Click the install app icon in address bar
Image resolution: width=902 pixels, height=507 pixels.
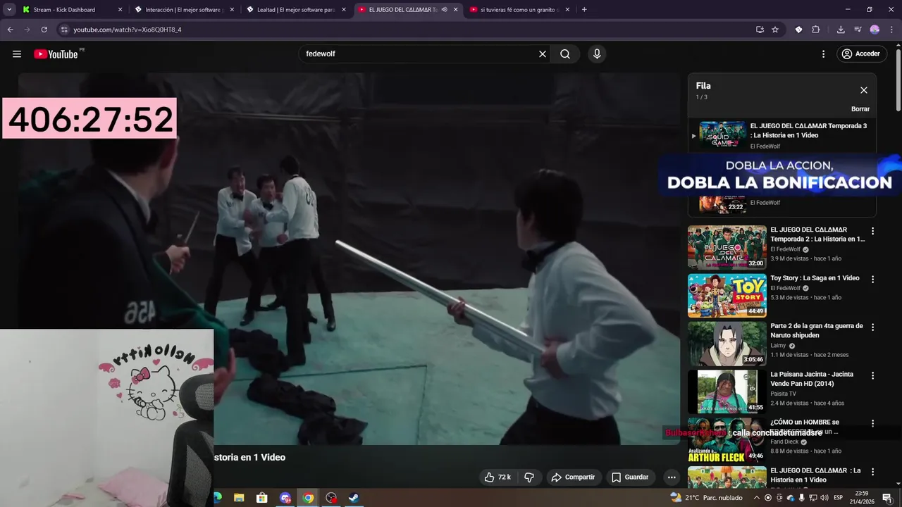pyautogui.click(x=760, y=30)
